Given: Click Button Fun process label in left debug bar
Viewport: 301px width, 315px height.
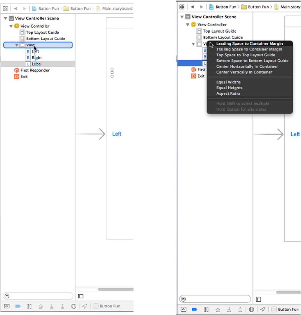Looking at the screenshot, I should point(107,306).
